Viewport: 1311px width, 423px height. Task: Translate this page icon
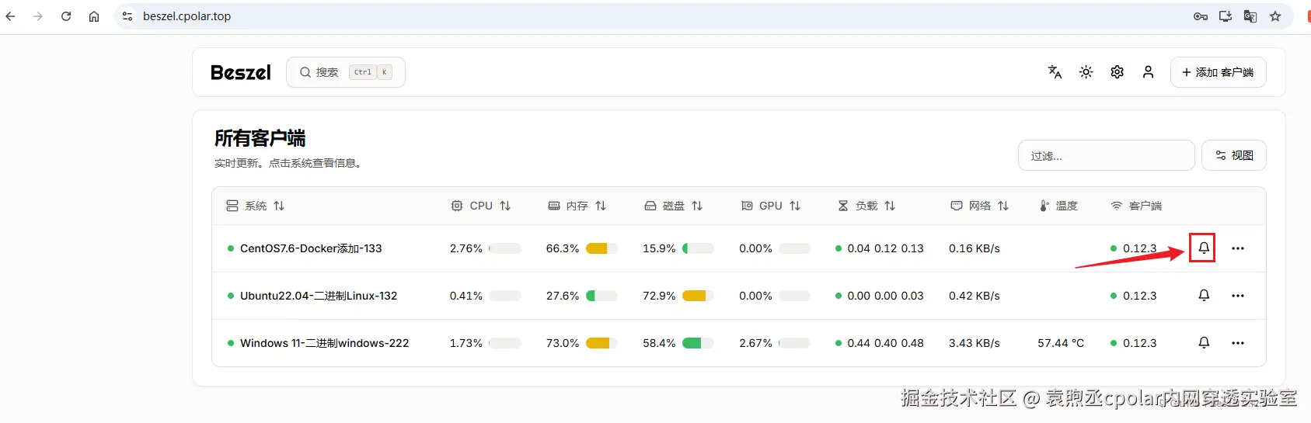coord(1250,16)
